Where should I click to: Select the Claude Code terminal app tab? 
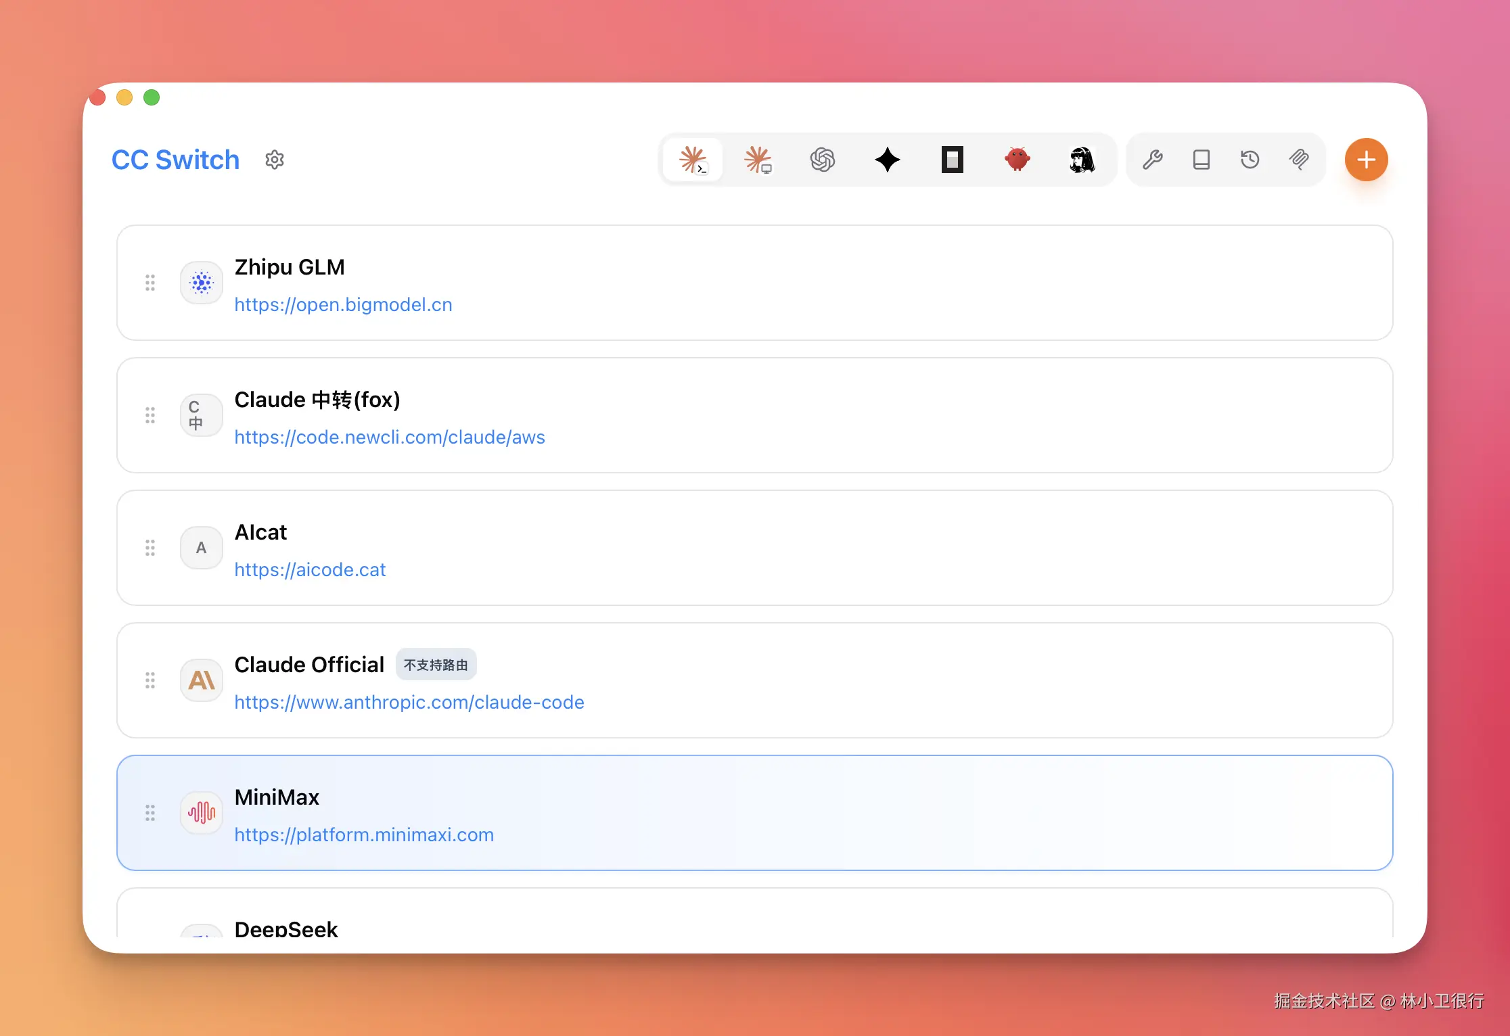coord(693,160)
